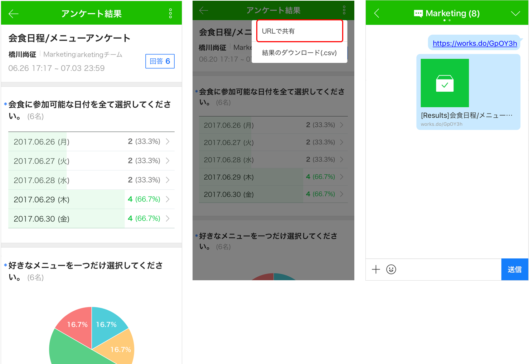The image size is (529, 364).
Task: Tap back arrow on left survey results screen
Action: point(14,14)
